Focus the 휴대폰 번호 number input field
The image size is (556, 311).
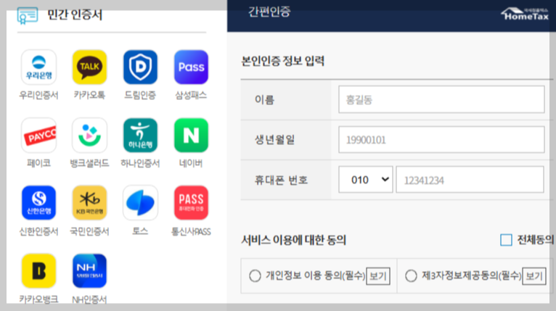[x=470, y=180]
